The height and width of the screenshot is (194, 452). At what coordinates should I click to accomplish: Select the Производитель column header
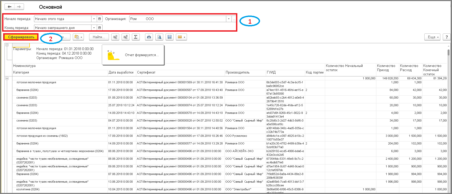[245, 72]
